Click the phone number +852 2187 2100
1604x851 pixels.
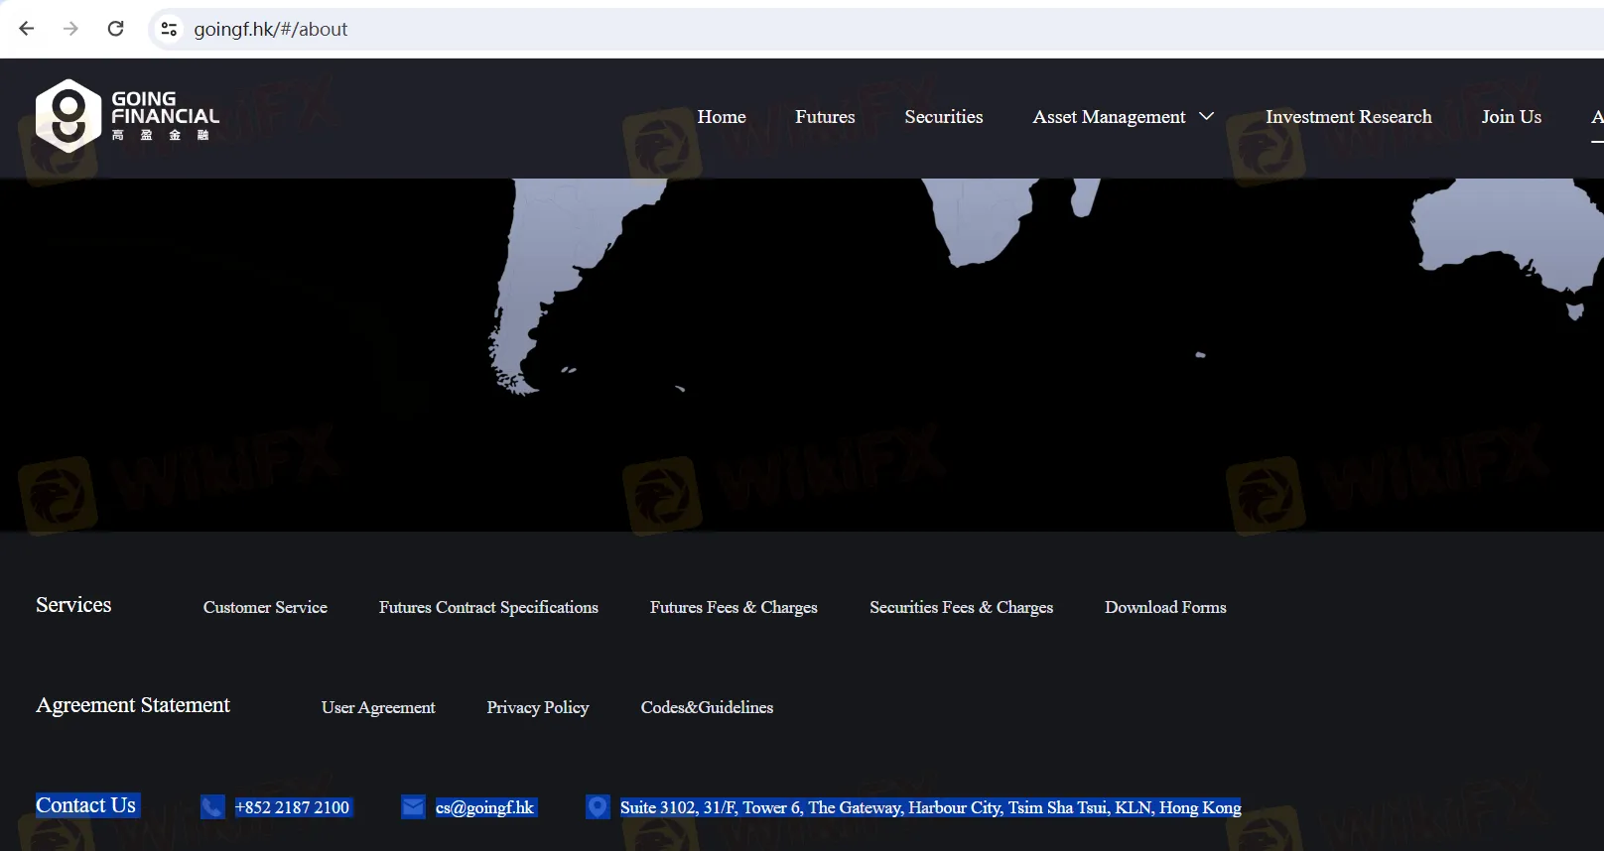click(x=292, y=807)
